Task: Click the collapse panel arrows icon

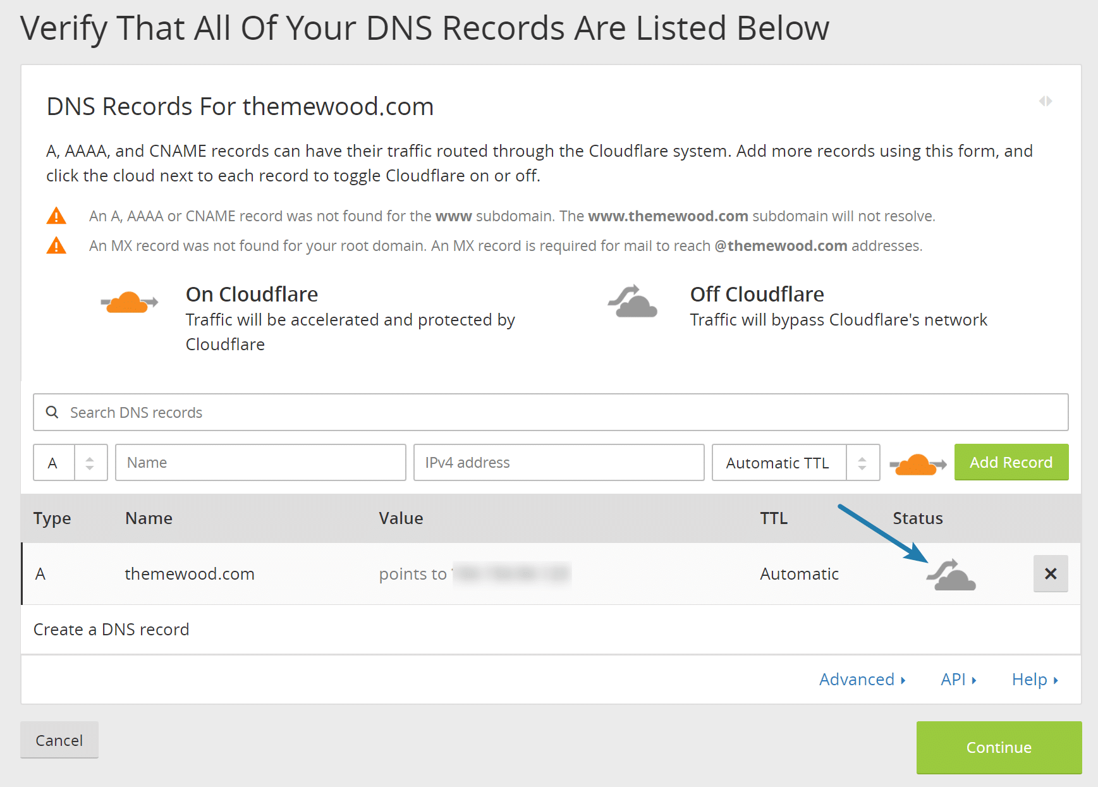Action: coord(1046,101)
